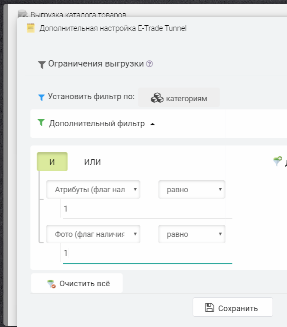
Task: Collapse the Дополнительный фильтр section using the arrow
Action: [152, 124]
